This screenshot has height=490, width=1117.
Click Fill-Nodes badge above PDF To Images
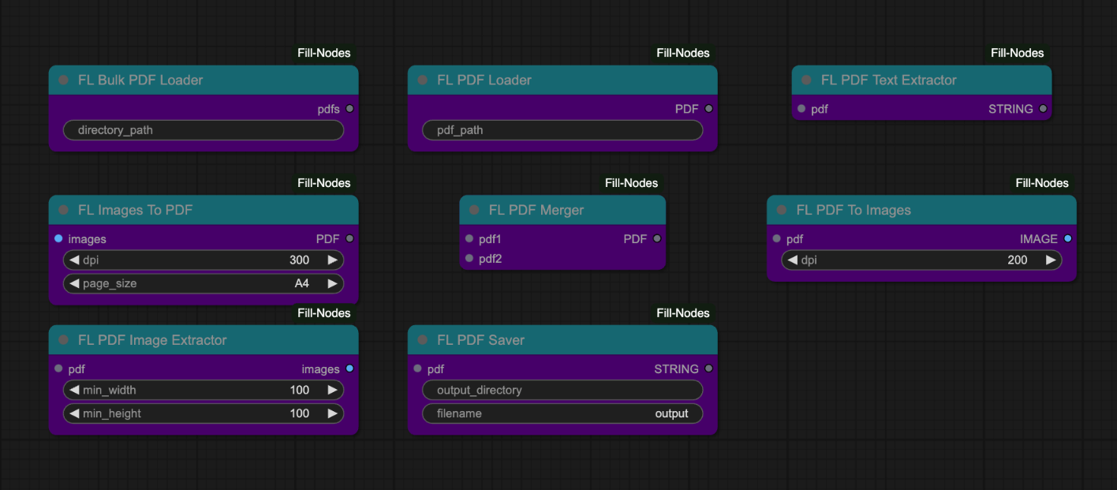[1042, 183]
